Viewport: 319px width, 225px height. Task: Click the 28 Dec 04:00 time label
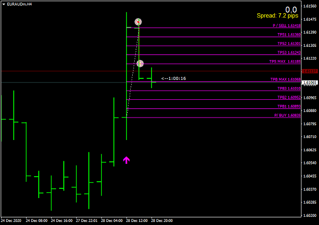click(x=112, y=221)
